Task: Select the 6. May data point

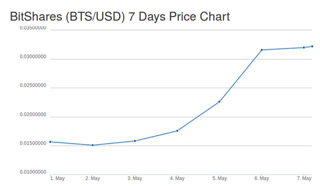Action: coord(261,50)
